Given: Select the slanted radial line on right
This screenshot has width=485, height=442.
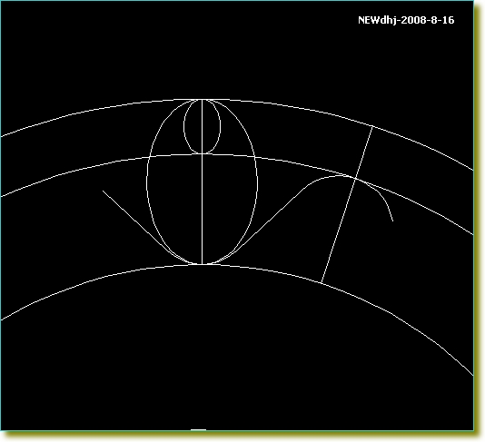Looking at the screenshot, I should [347, 204].
